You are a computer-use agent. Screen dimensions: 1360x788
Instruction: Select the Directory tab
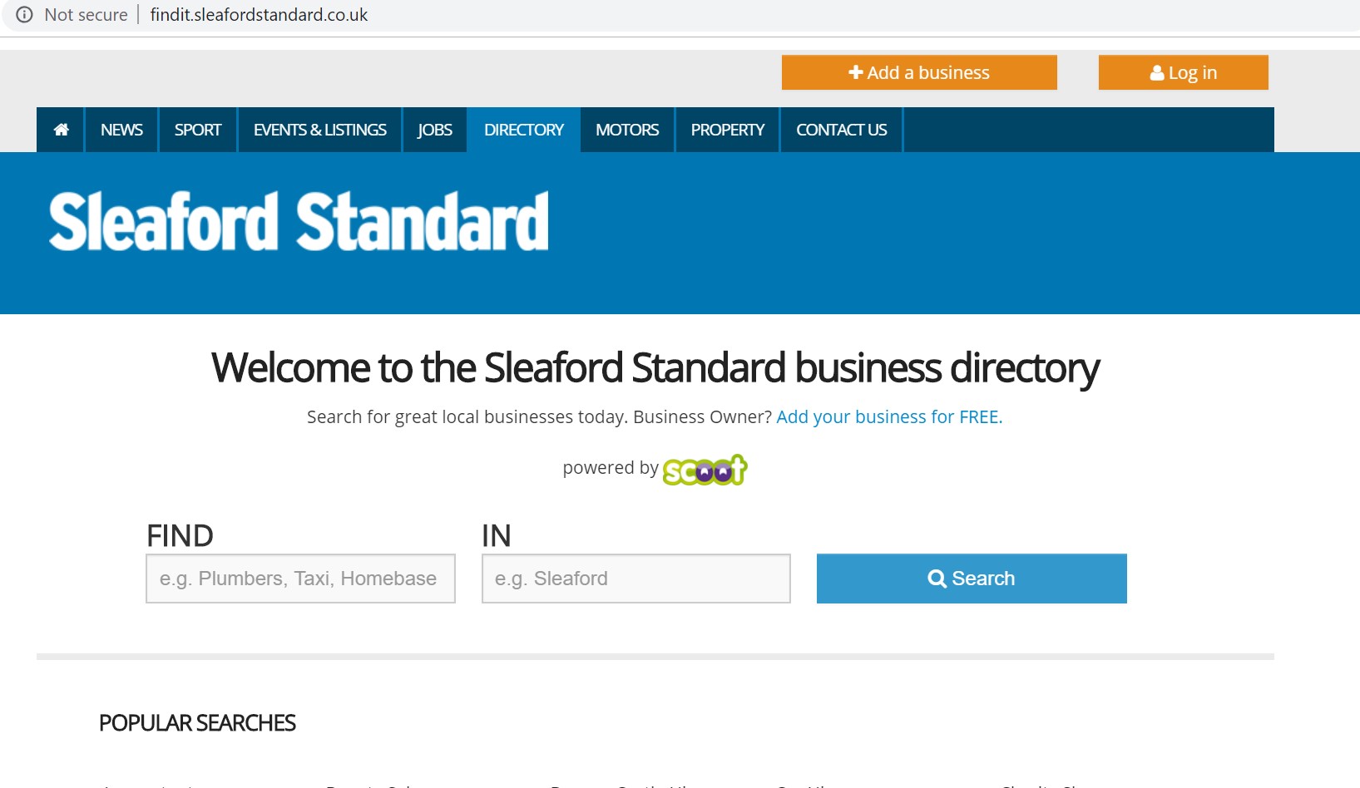[x=524, y=130]
